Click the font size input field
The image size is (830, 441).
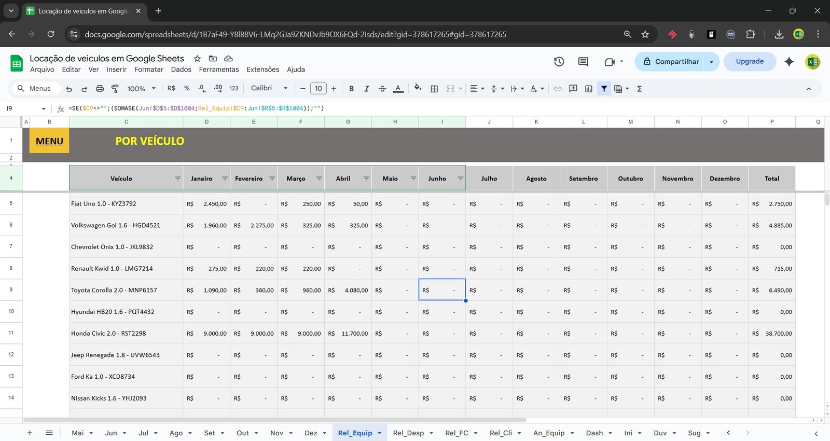[318, 89]
